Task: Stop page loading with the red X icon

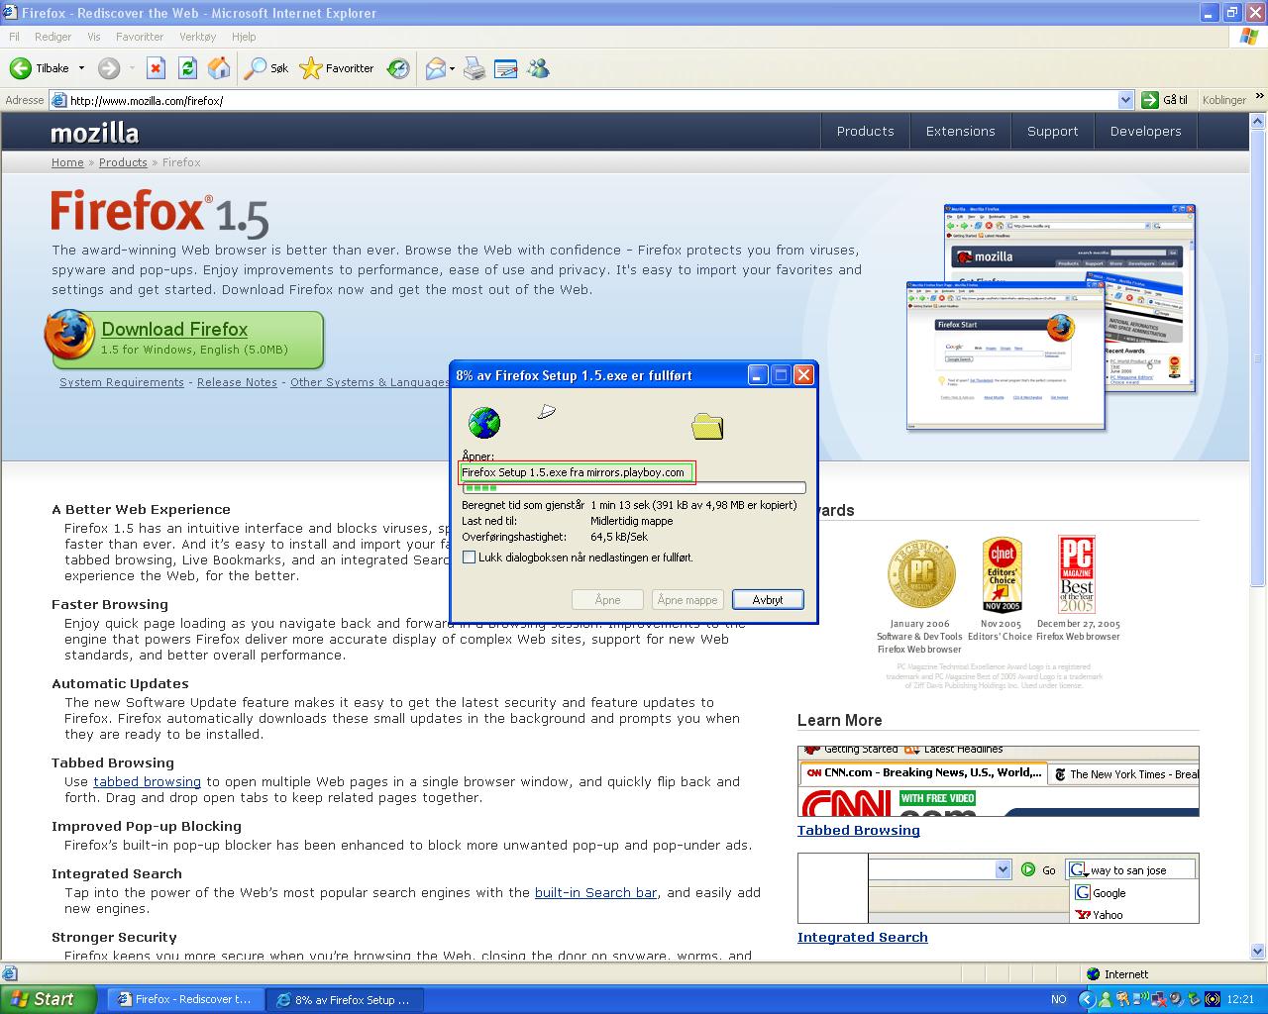Action: 156,68
